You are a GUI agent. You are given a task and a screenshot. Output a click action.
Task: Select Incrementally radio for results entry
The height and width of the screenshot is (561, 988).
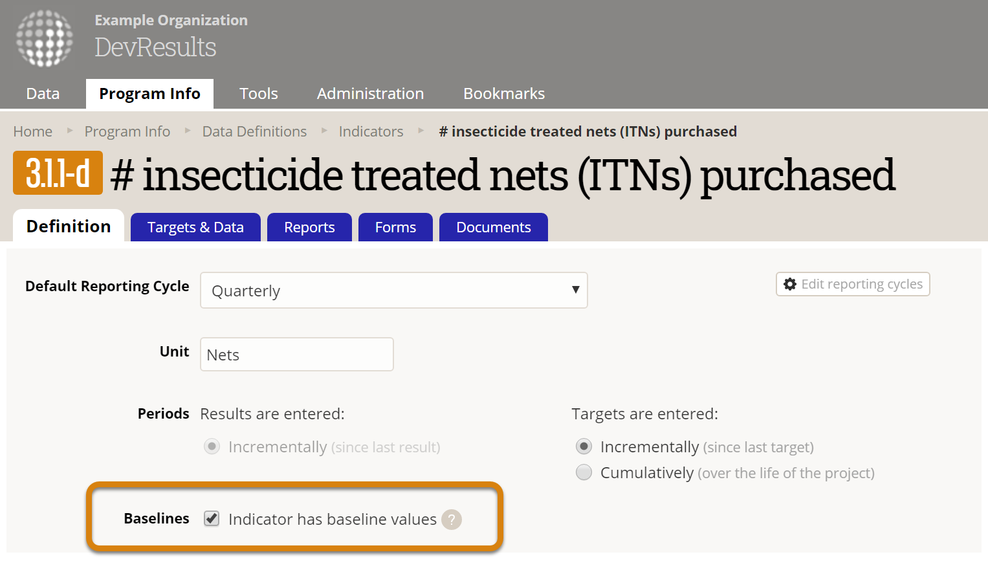[x=212, y=446]
